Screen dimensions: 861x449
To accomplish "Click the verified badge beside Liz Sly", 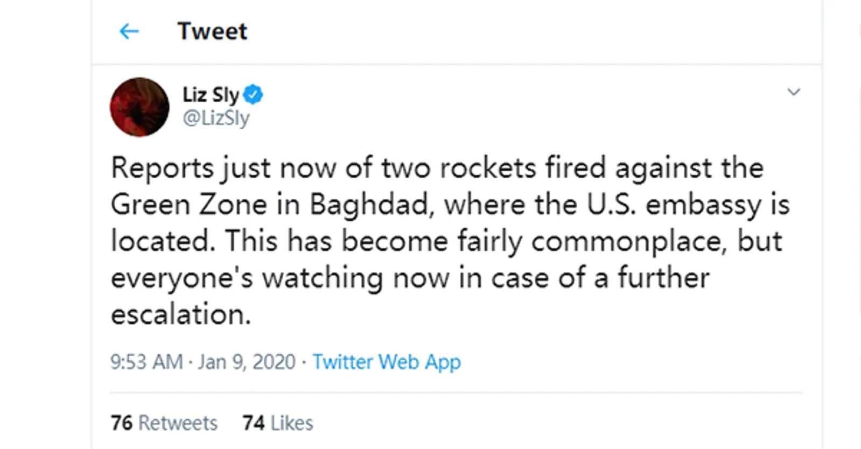I will (253, 95).
